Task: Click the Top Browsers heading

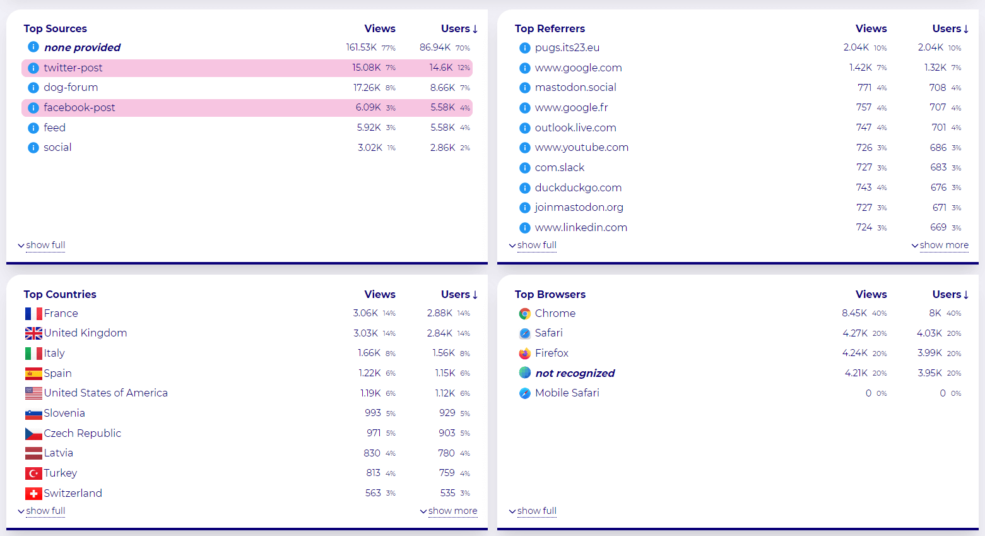Action: 550,294
